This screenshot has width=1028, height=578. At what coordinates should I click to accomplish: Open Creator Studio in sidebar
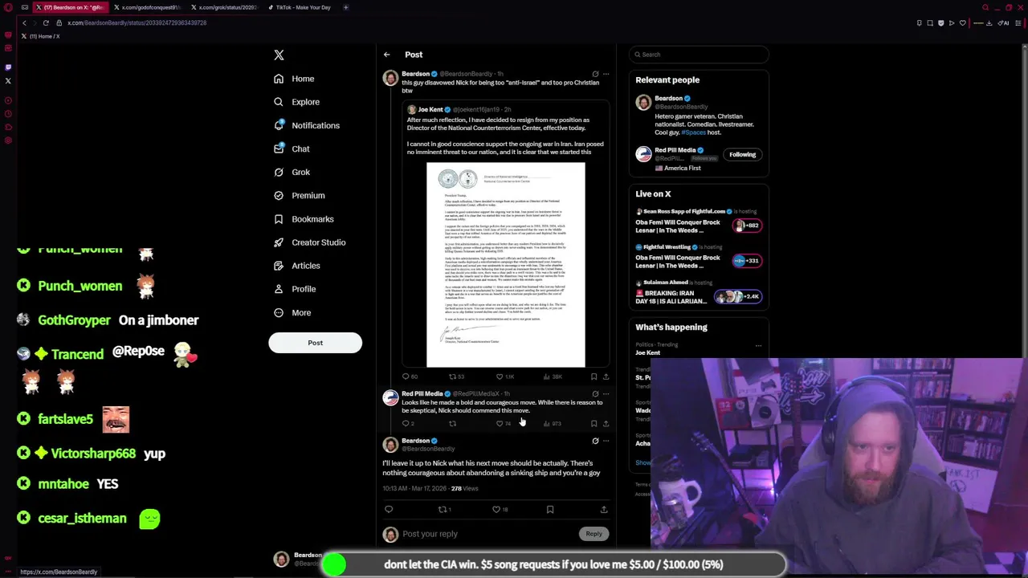click(x=309, y=242)
